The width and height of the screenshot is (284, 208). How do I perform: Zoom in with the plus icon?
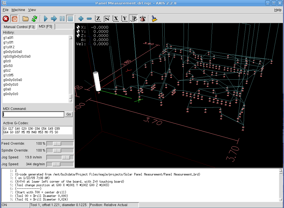pos(81,19)
